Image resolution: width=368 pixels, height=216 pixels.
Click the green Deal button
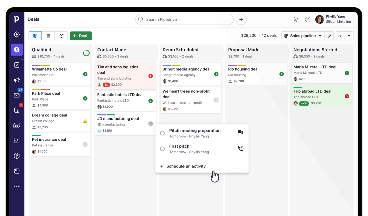tap(81, 36)
